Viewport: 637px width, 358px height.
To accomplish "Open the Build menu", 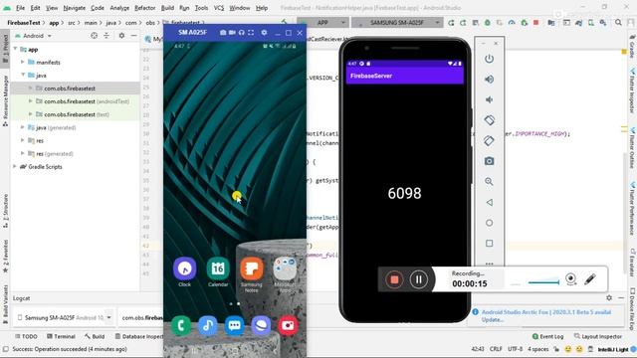I will pos(167,8).
